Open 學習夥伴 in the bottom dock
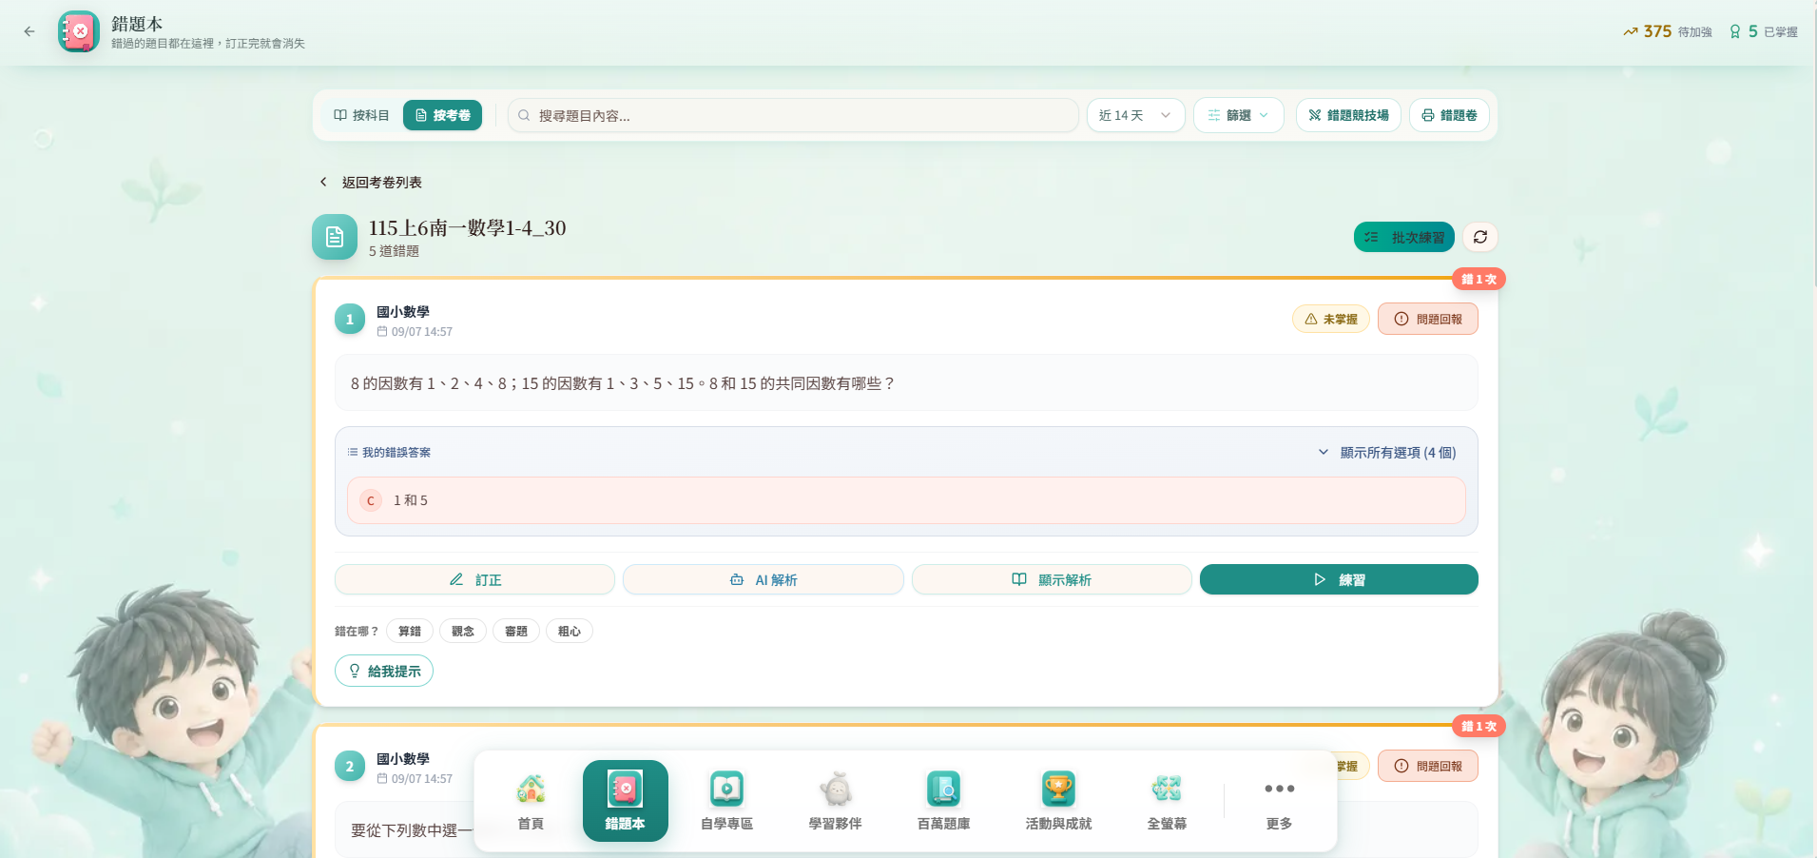This screenshot has width=1817, height=858. 835,801
